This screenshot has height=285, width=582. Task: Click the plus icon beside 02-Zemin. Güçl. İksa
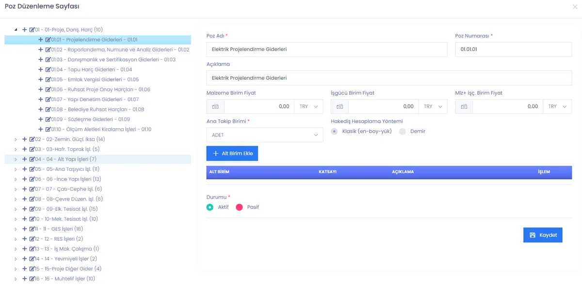coord(25,139)
